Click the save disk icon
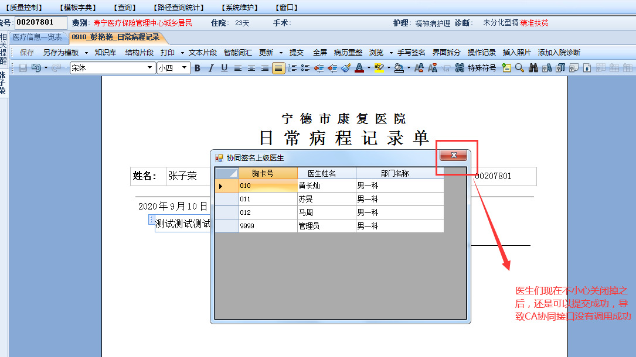The height and width of the screenshot is (357, 636). (x=23, y=68)
